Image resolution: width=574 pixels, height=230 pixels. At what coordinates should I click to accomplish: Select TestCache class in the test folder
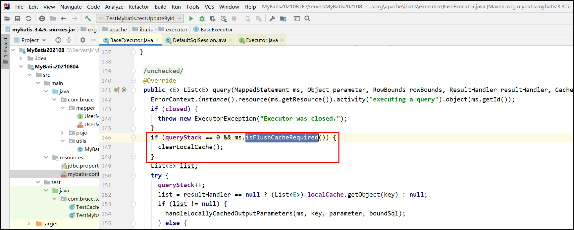[x=84, y=207]
